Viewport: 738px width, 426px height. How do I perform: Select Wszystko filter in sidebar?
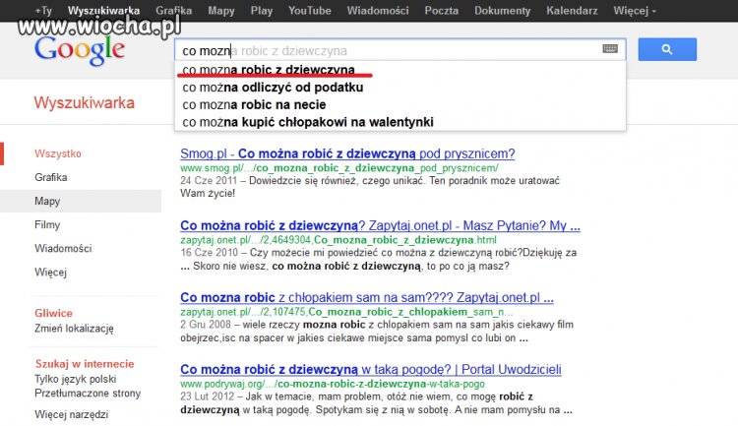tap(57, 153)
